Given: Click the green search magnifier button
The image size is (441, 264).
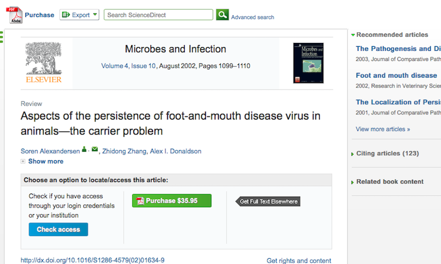Looking at the screenshot, I should [x=222, y=14].
